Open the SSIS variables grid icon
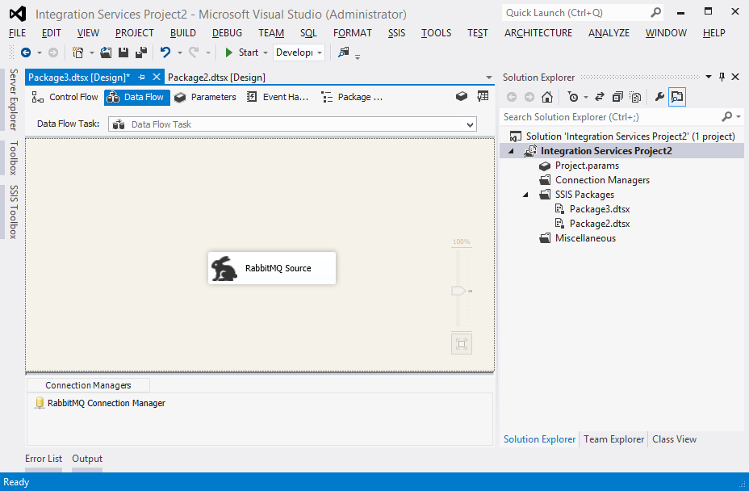Viewport: 749px width, 491px height. (x=483, y=96)
